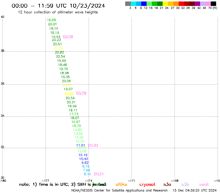Select the pink time label 0530
220x193 pixels.
click(93, 145)
